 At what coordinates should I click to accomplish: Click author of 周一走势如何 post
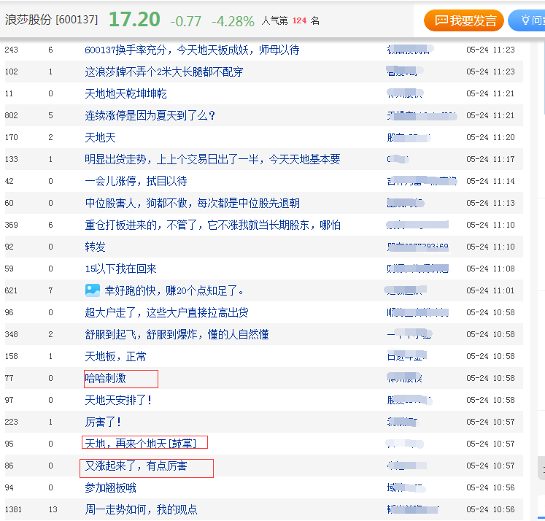(x=412, y=510)
